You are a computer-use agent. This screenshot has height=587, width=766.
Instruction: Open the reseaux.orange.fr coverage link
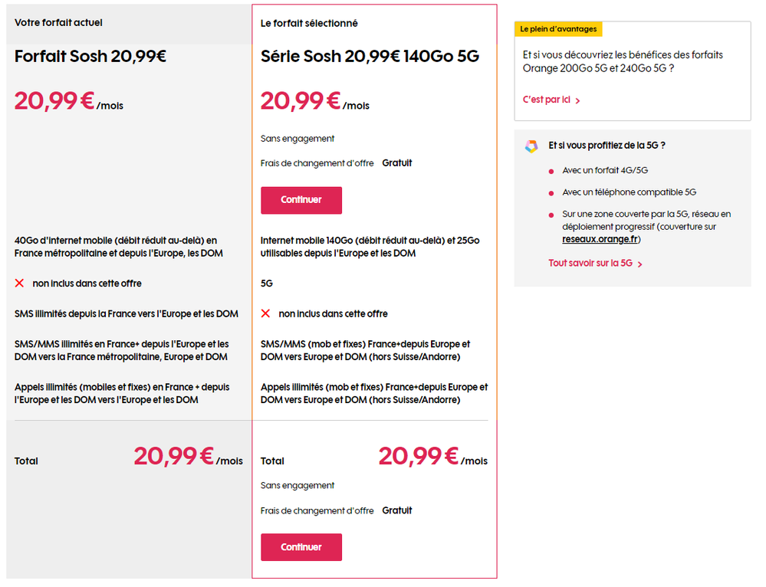pos(600,239)
